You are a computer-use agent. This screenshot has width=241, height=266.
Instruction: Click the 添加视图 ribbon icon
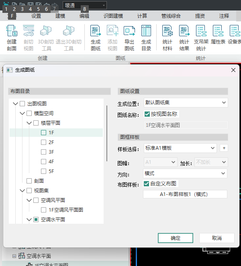112,31
